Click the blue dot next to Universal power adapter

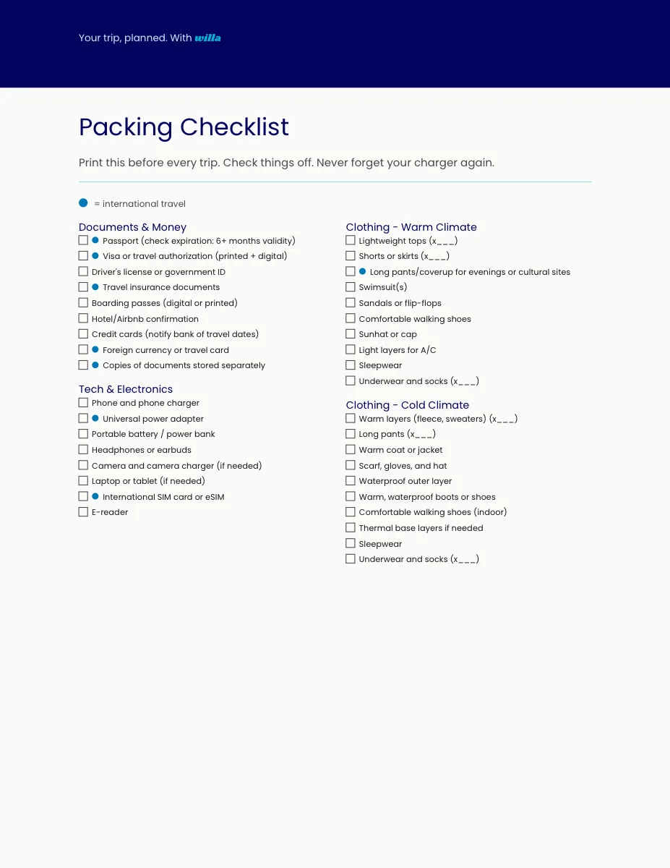coord(95,418)
